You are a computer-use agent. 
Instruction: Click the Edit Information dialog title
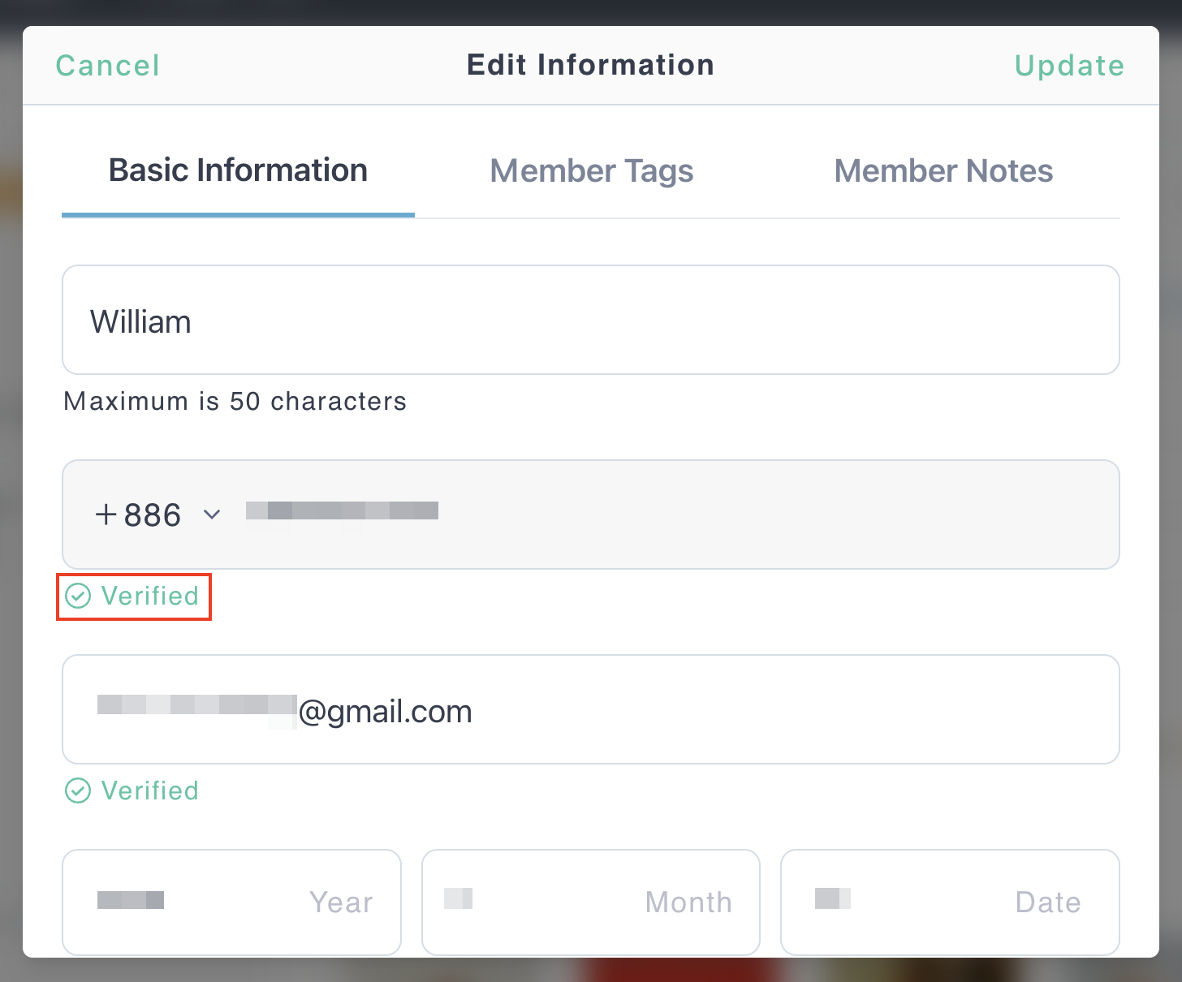click(591, 65)
